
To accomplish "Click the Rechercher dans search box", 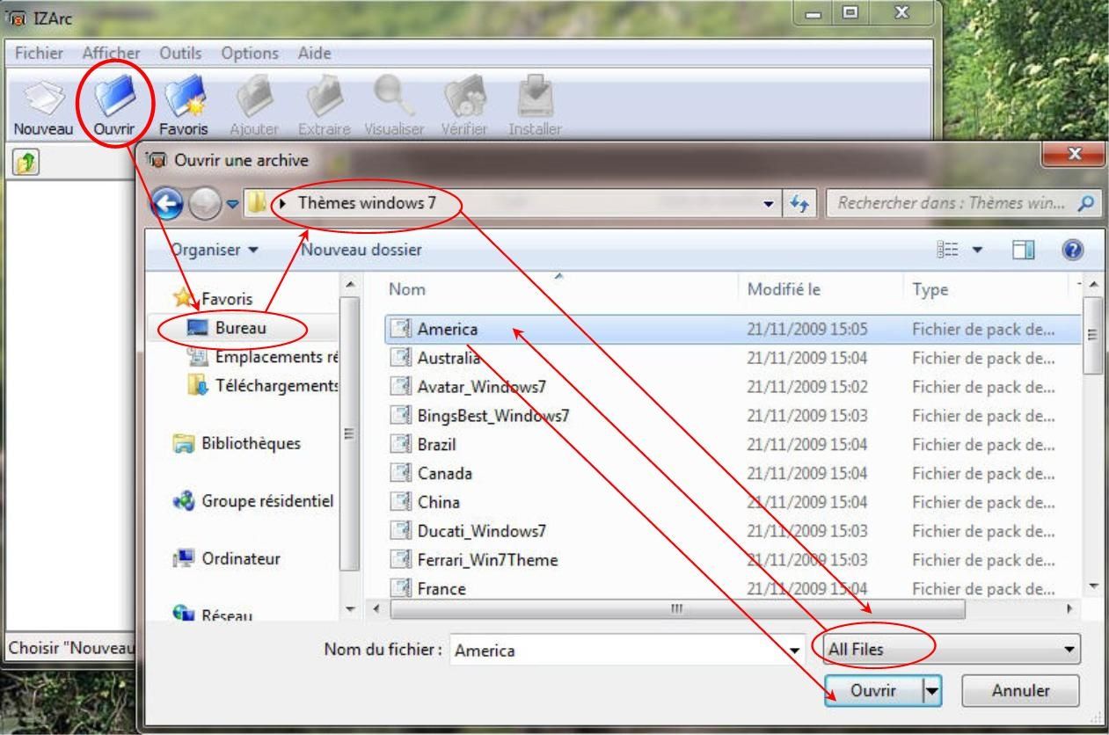I will pyautogui.click(x=964, y=203).
